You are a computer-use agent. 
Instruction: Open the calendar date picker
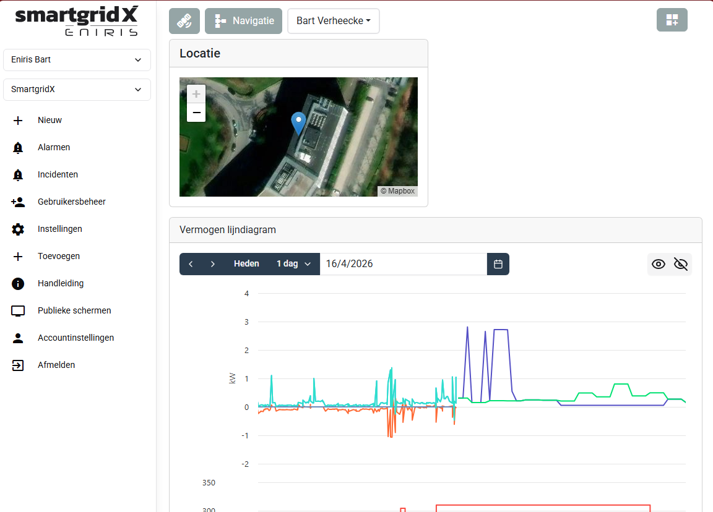498,264
